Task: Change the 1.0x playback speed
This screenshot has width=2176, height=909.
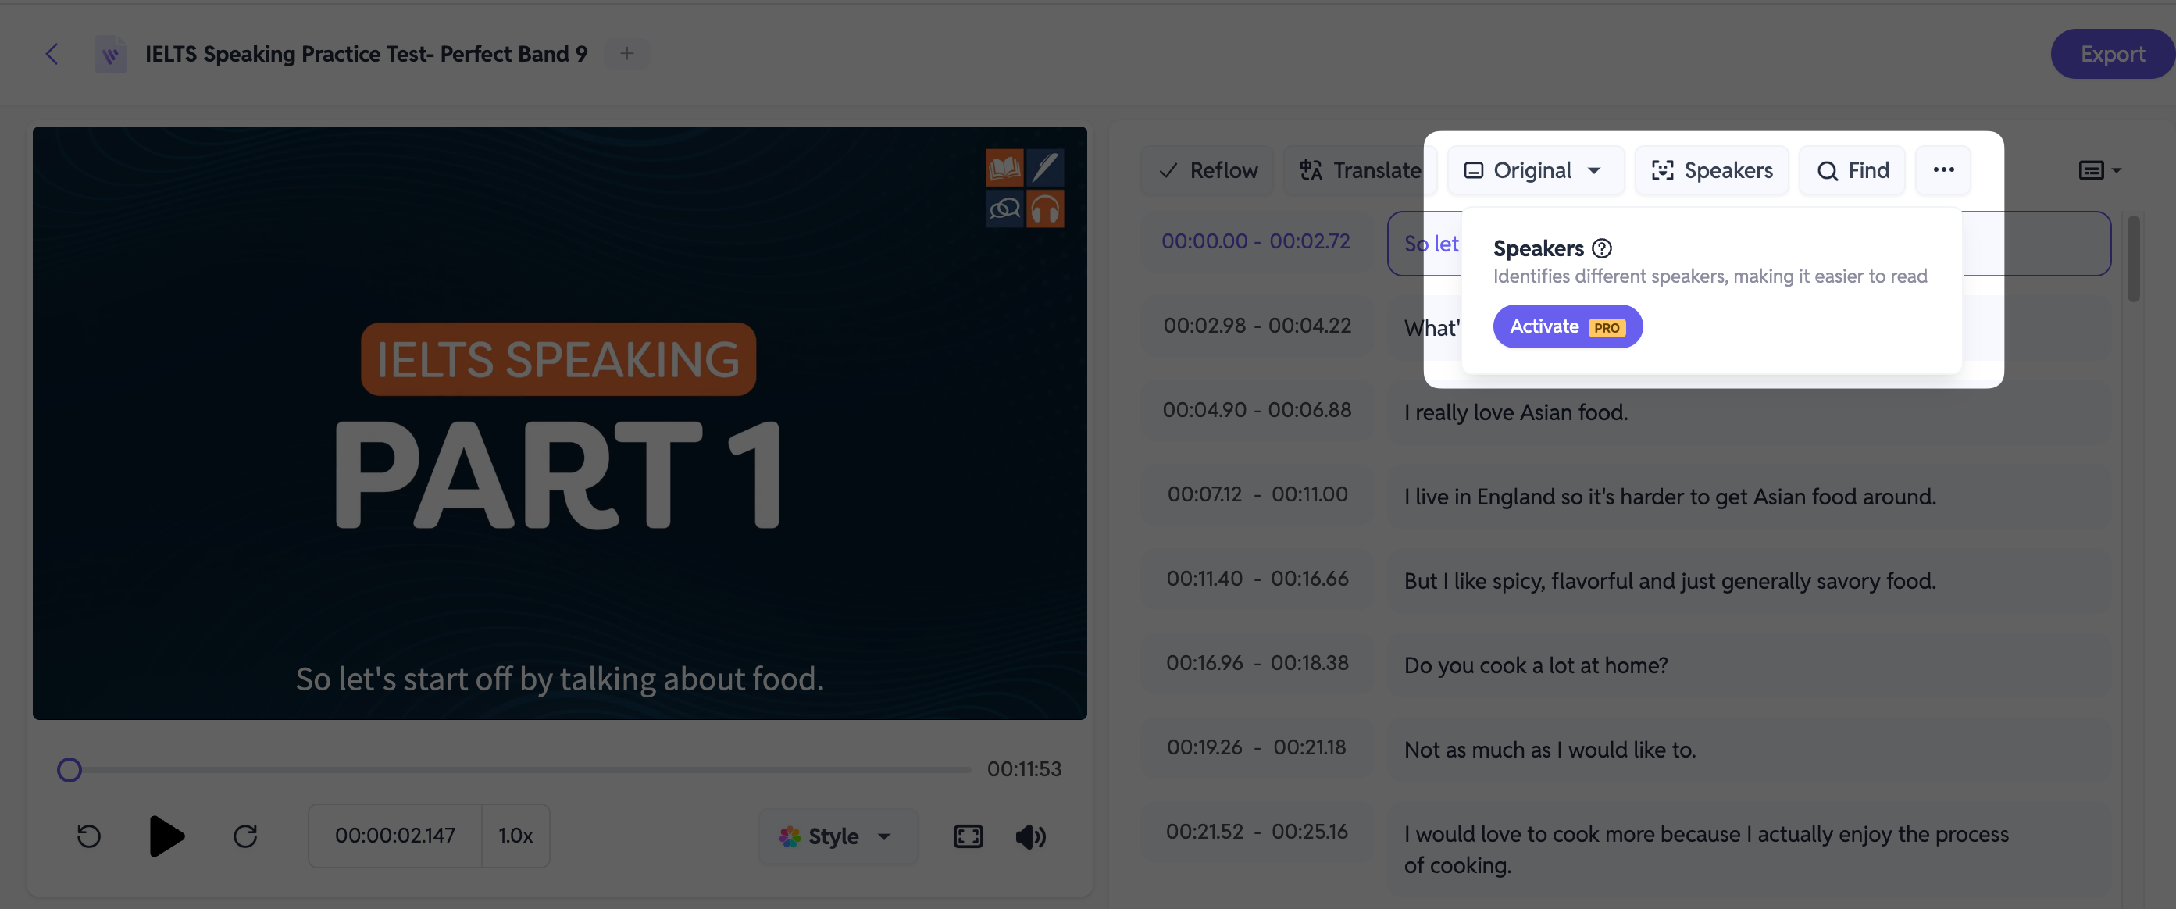Action: coord(515,836)
